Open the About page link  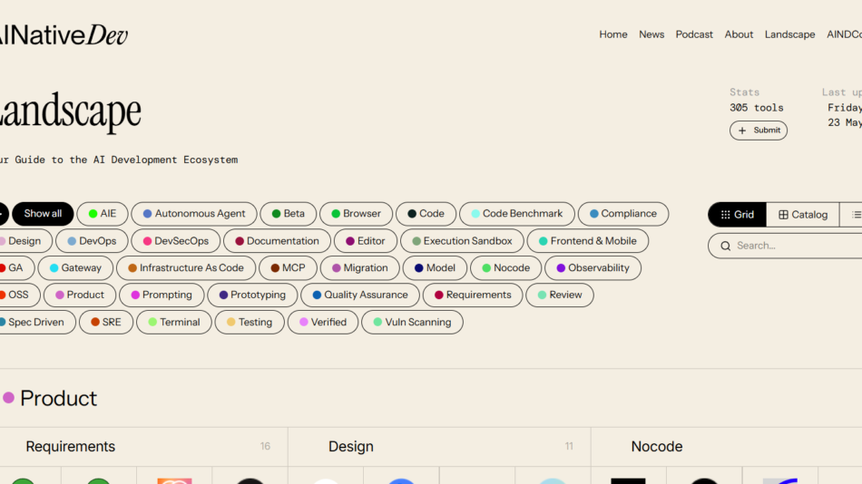pos(739,34)
